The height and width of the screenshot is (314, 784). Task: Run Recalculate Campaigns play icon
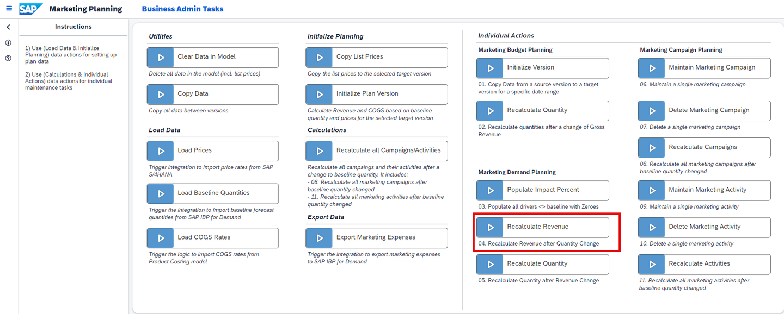coord(652,147)
